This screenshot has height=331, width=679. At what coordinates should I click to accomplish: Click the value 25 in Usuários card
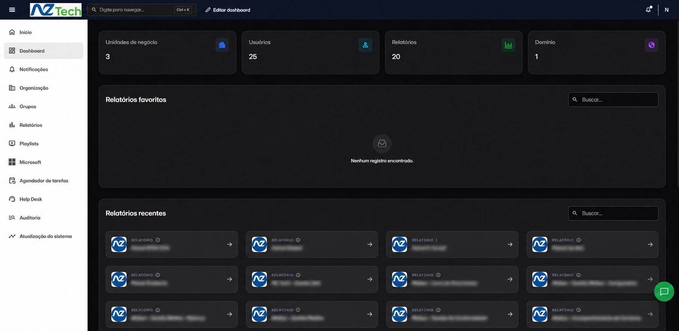pos(253,57)
